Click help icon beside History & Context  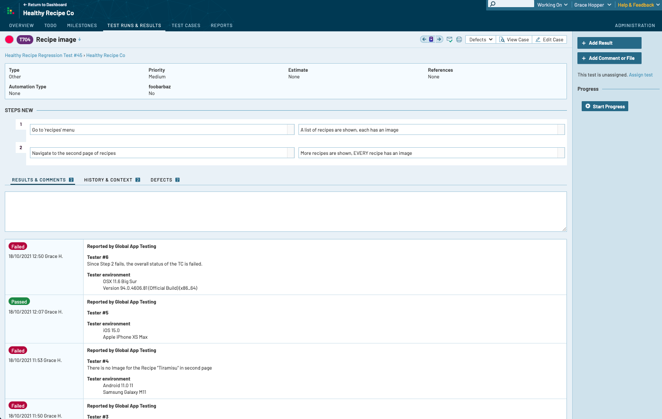coord(138,180)
